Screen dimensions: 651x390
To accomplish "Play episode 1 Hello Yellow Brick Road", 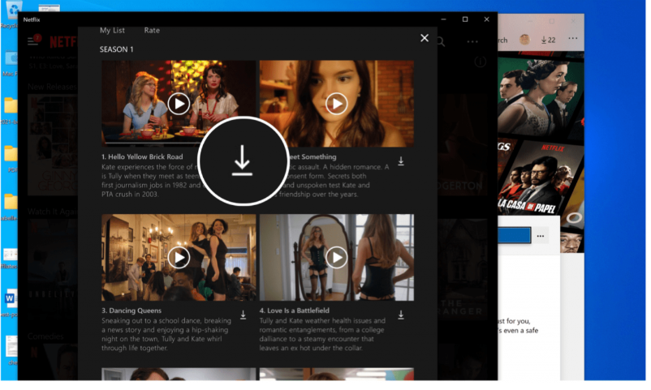I will [x=179, y=104].
